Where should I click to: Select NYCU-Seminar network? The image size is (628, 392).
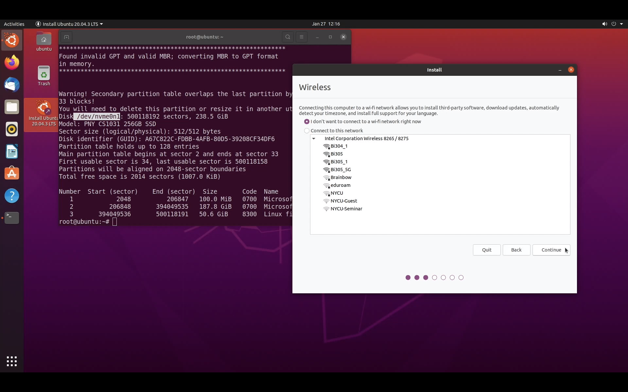[440, 209]
